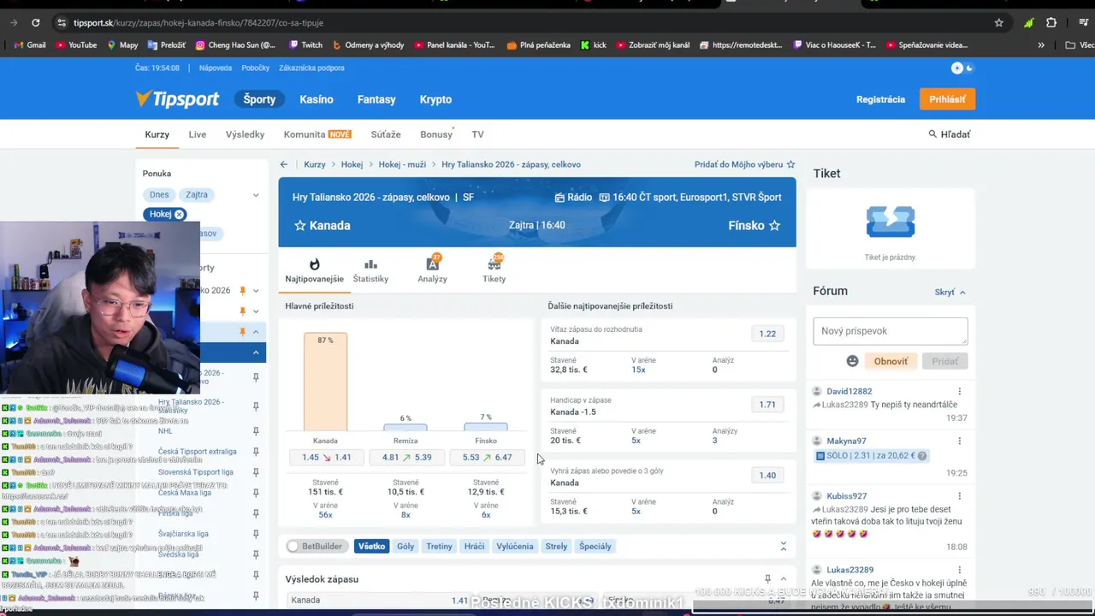Click the TV broadcast schedule icon
Image resolution: width=1095 pixels, height=616 pixels.
click(604, 198)
